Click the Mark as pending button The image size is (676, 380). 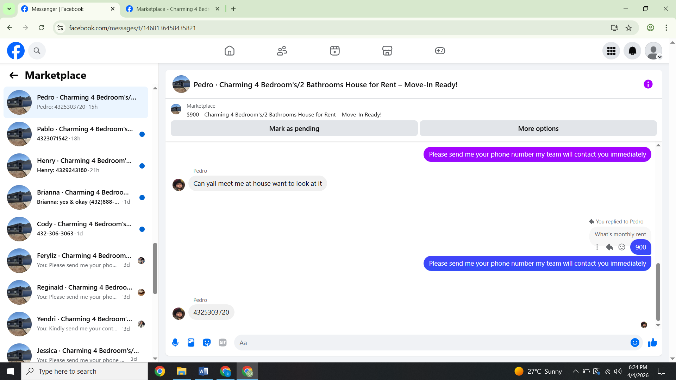[x=294, y=129]
